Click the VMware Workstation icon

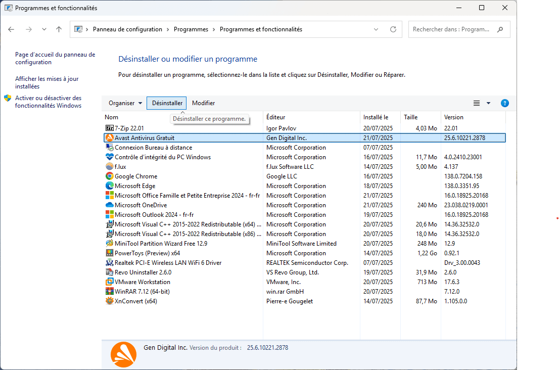click(110, 282)
